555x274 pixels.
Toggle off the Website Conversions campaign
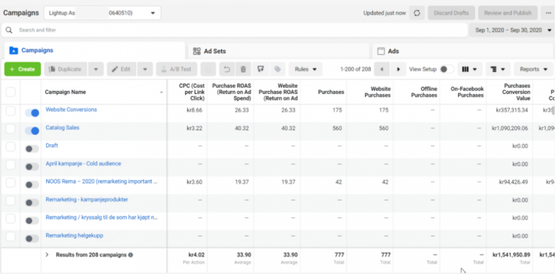click(x=32, y=112)
